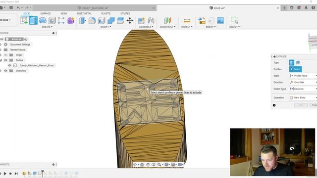
Task: Open the Construct dropdown menu
Action: click(167, 27)
